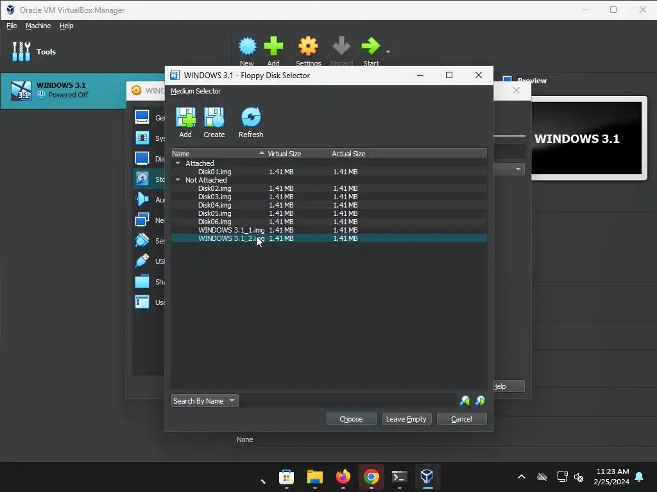Image resolution: width=657 pixels, height=492 pixels.
Task: Sort by Actual Size column header
Action: pyautogui.click(x=409, y=154)
